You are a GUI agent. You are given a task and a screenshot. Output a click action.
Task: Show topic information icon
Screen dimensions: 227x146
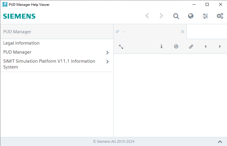pyautogui.click(x=161, y=46)
